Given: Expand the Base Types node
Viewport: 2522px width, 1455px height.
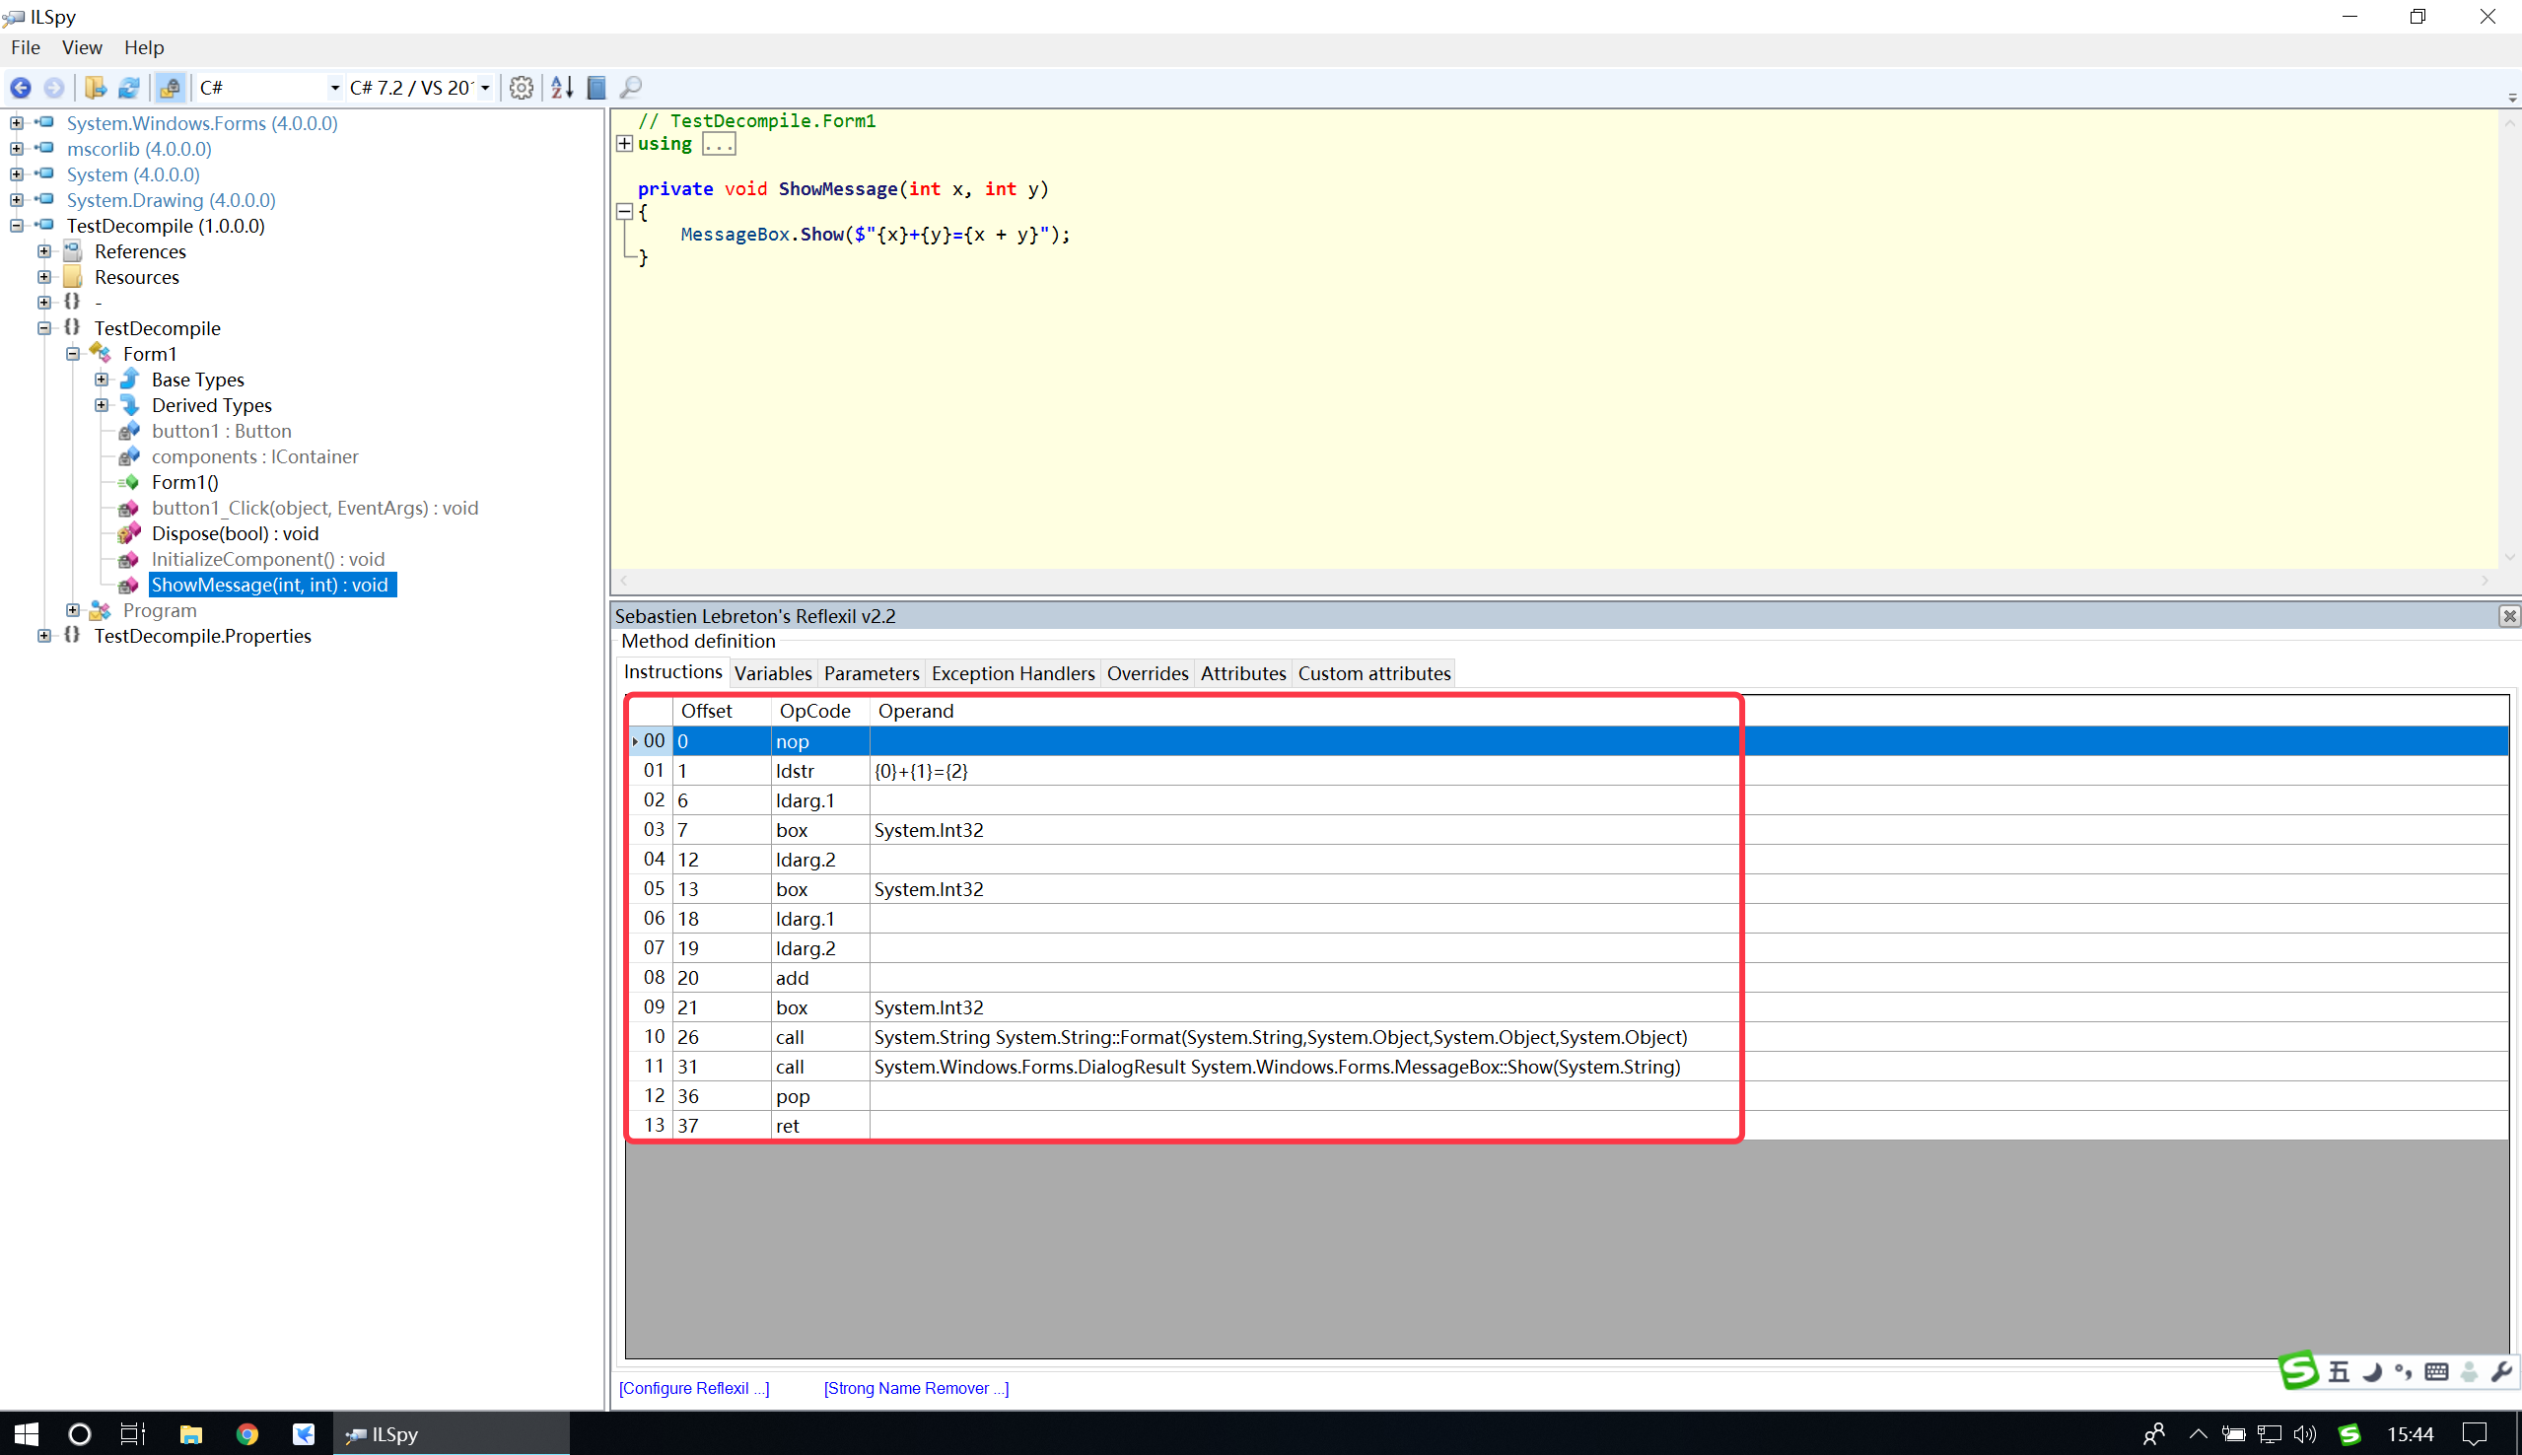Looking at the screenshot, I should pos(101,380).
